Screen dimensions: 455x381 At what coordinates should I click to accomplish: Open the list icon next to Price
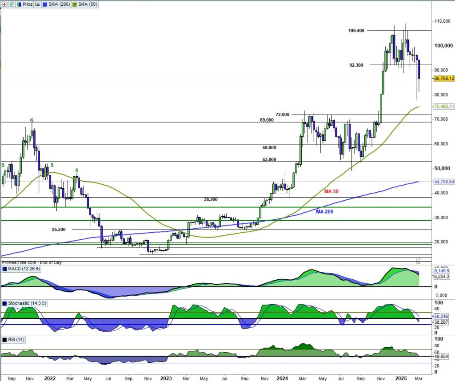tap(38, 4)
